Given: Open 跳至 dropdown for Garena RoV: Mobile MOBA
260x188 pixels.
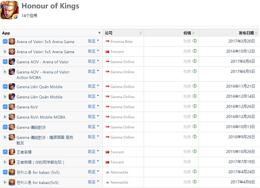Looking at the screenshot, I should (x=93, y=116).
